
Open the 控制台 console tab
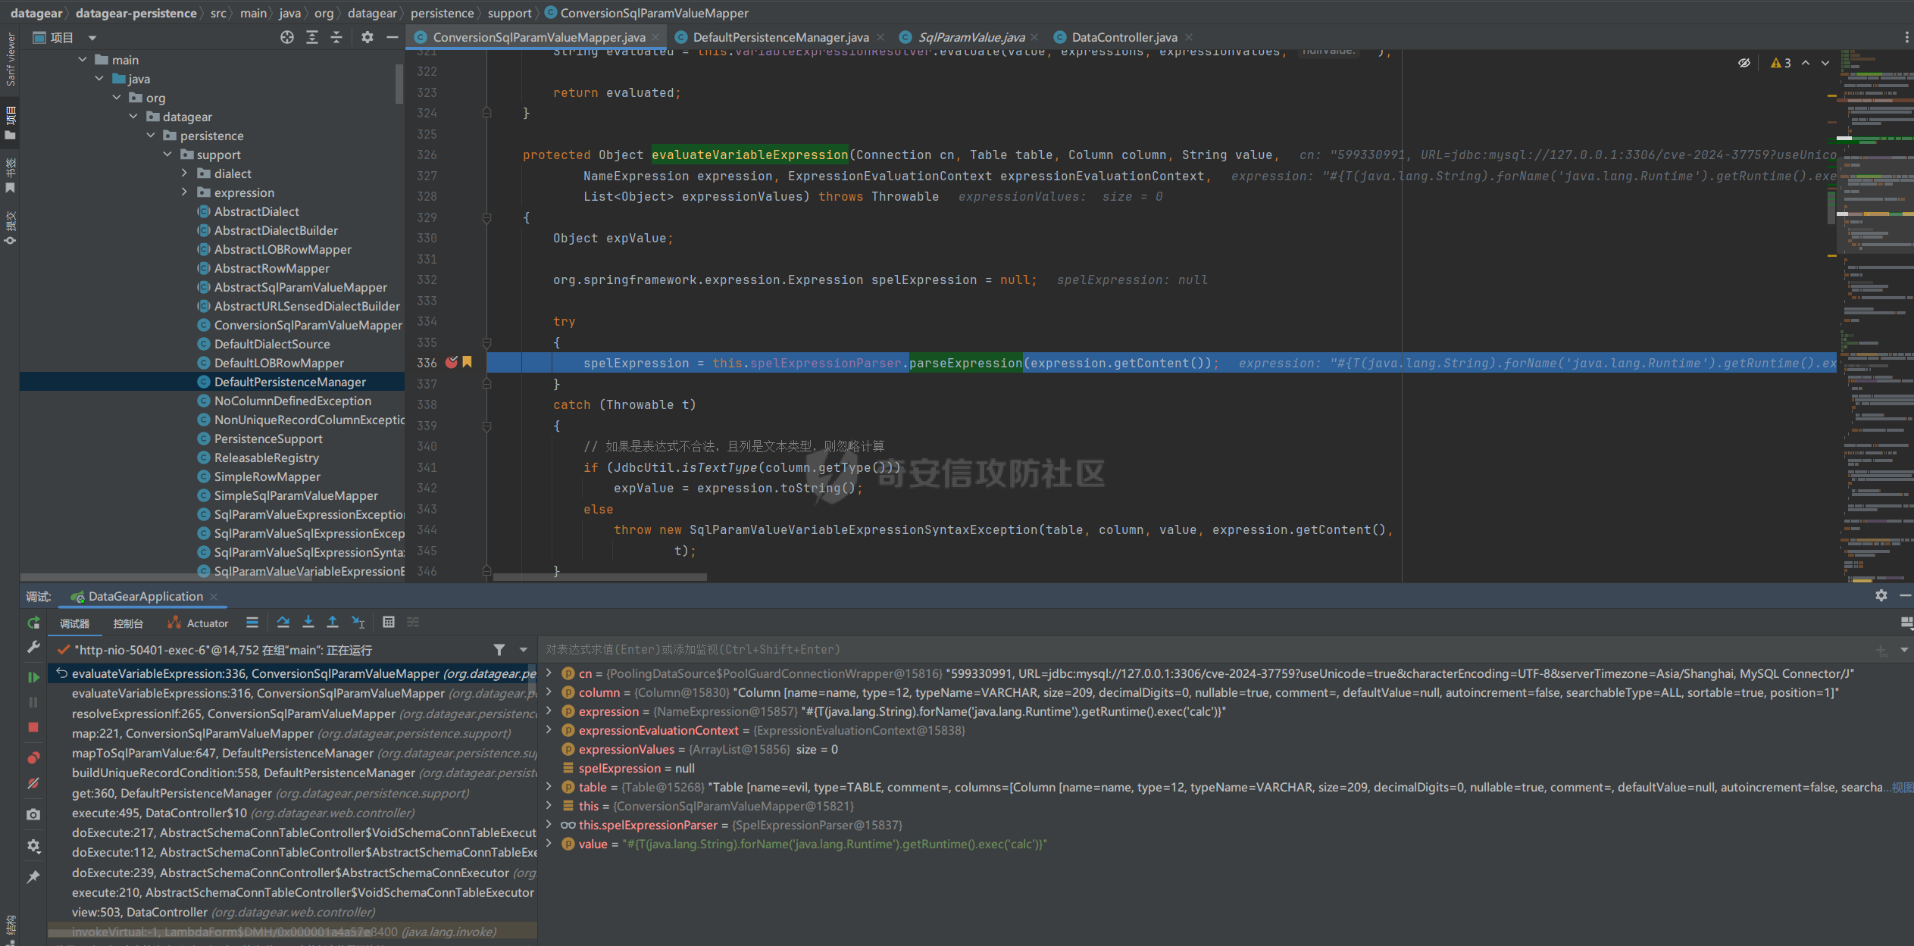click(x=128, y=623)
